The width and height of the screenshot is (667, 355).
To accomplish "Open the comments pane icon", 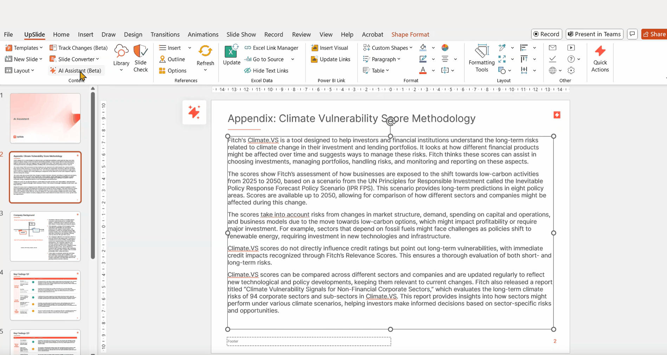I will 632,34.
